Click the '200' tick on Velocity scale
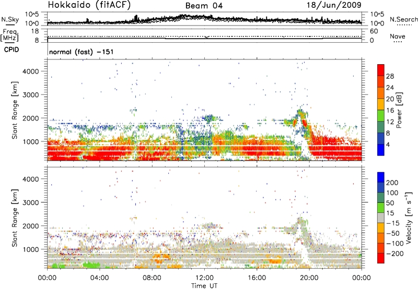The height and width of the screenshot is (289, 418). (392, 183)
